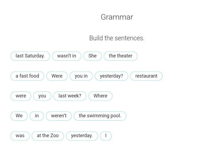This screenshot has height=150, width=201.
Task: Pick the 'the theater' word chip
Action: [x=121, y=56]
